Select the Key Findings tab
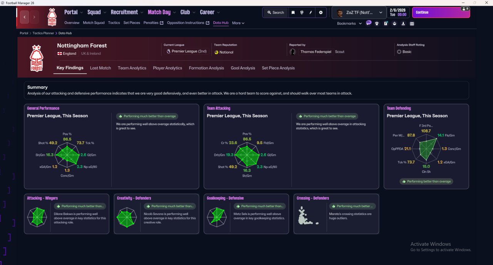 70,68
